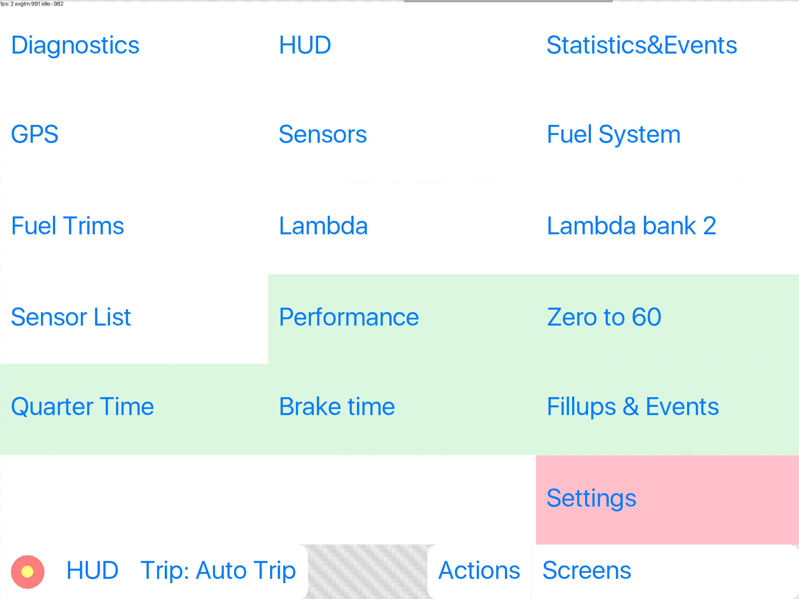Screen dimensions: 799x599
Task: Open the Performance screen
Action: tap(349, 317)
